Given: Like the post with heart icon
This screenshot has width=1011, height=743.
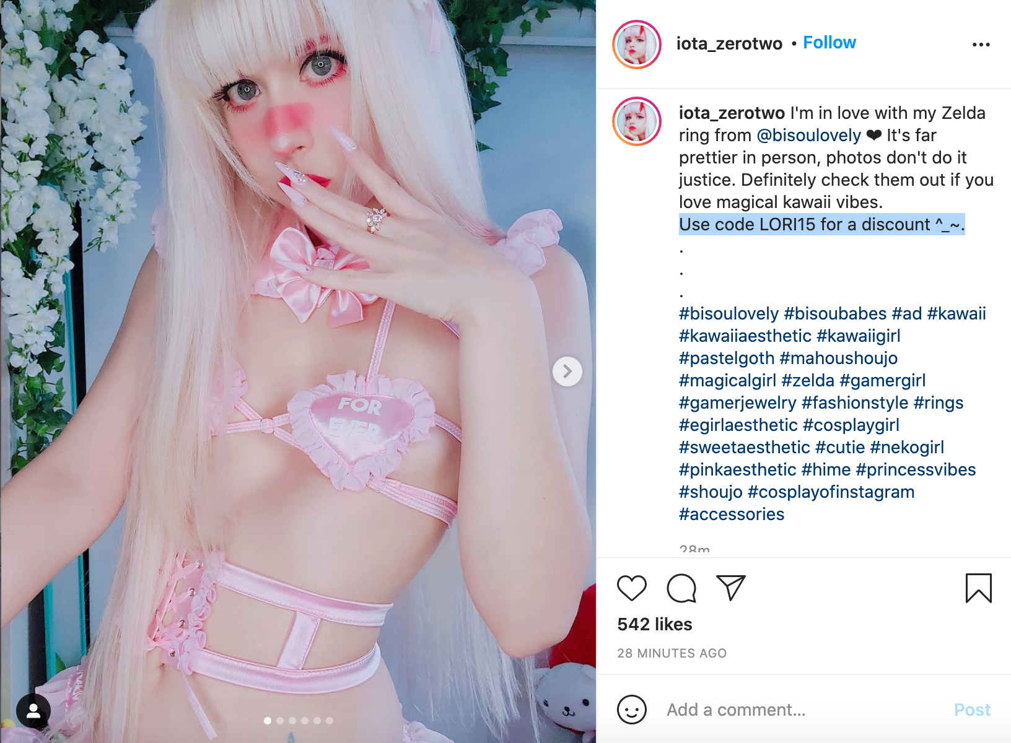Looking at the screenshot, I should coord(632,588).
